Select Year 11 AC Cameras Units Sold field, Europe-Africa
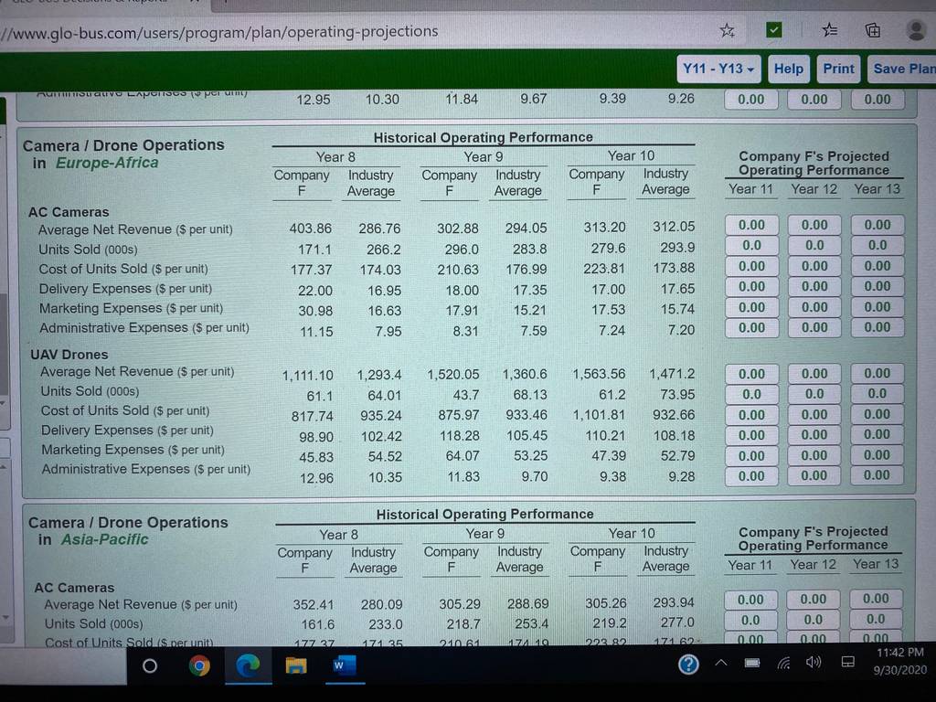This screenshot has height=702, width=936. click(751, 245)
